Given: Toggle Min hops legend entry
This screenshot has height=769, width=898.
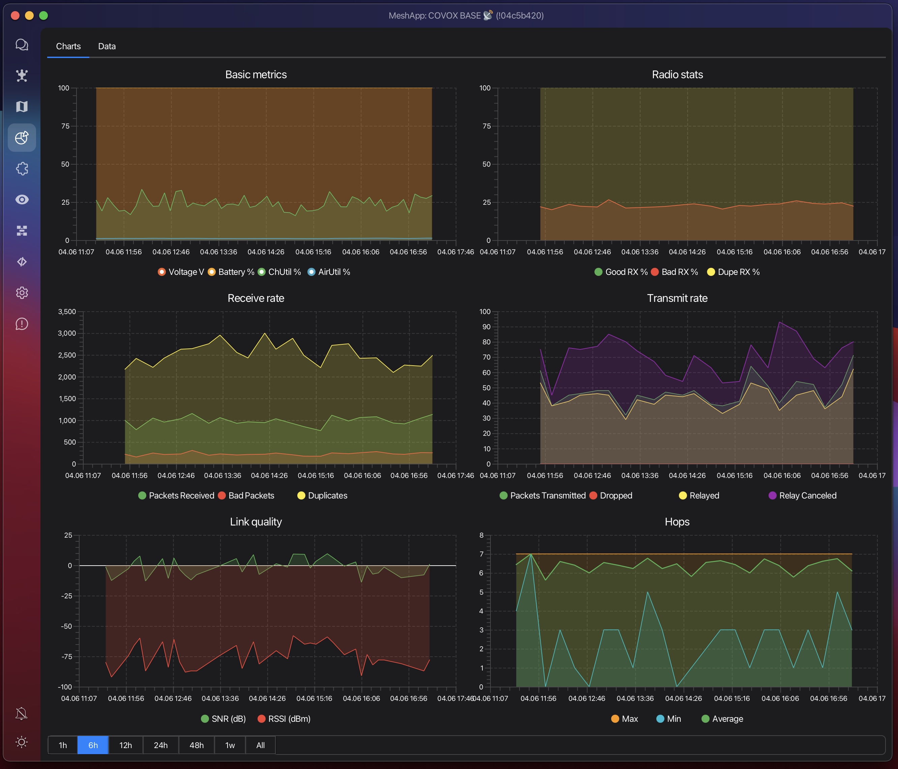Looking at the screenshot, I should tap(668, 719).
